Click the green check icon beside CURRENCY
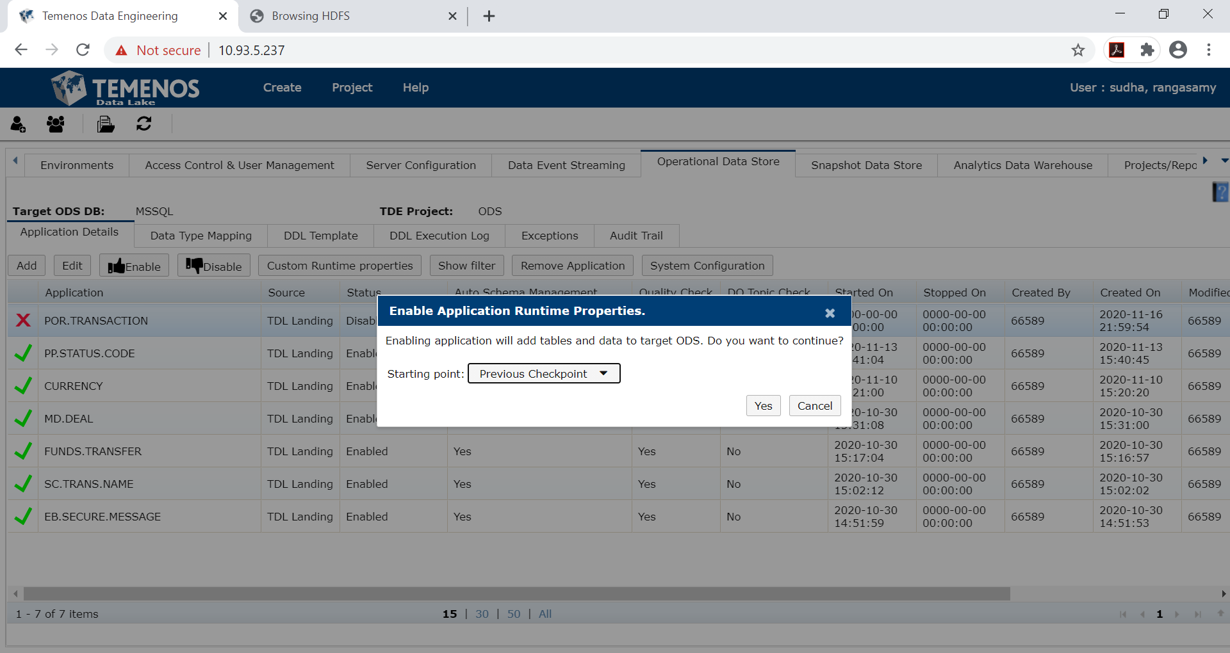1230x653 pixels. click(x=23, y=385)
